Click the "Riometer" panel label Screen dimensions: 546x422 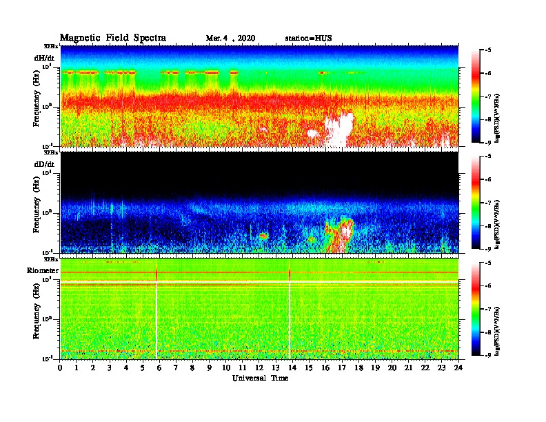pos(43,270)
